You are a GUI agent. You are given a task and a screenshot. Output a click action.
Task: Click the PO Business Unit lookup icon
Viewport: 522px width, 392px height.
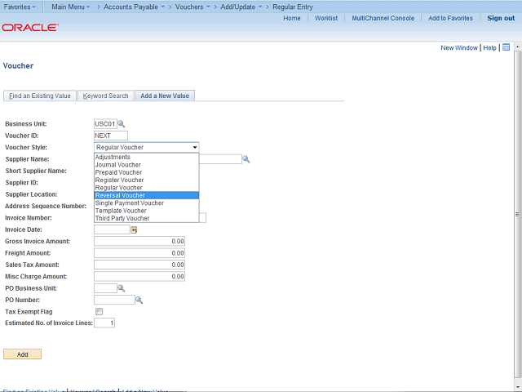point(122,288)
